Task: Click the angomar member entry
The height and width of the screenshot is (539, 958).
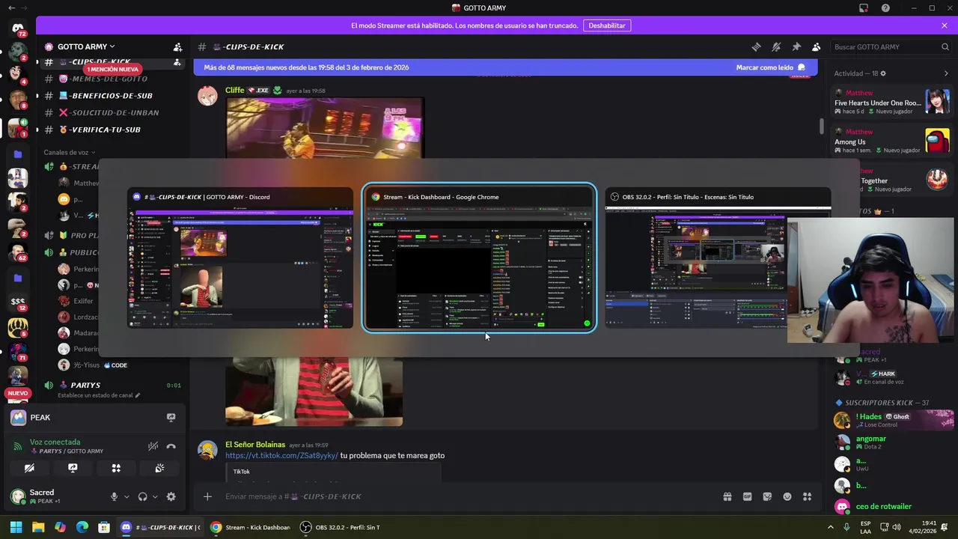Action: [x=893, y=442]
